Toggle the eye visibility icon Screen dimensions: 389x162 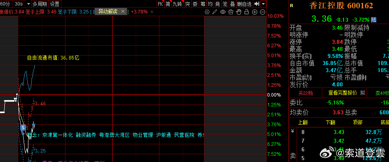coord(223,12)
